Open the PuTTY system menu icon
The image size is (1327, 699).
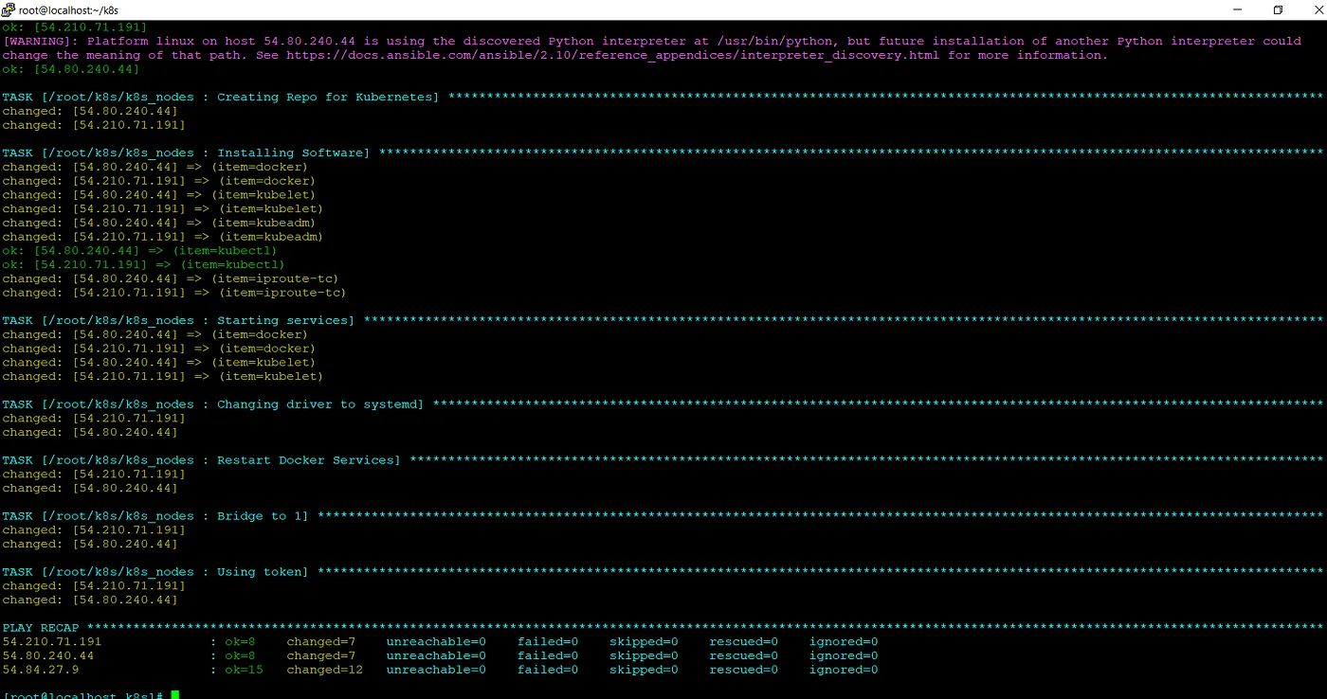9,9
